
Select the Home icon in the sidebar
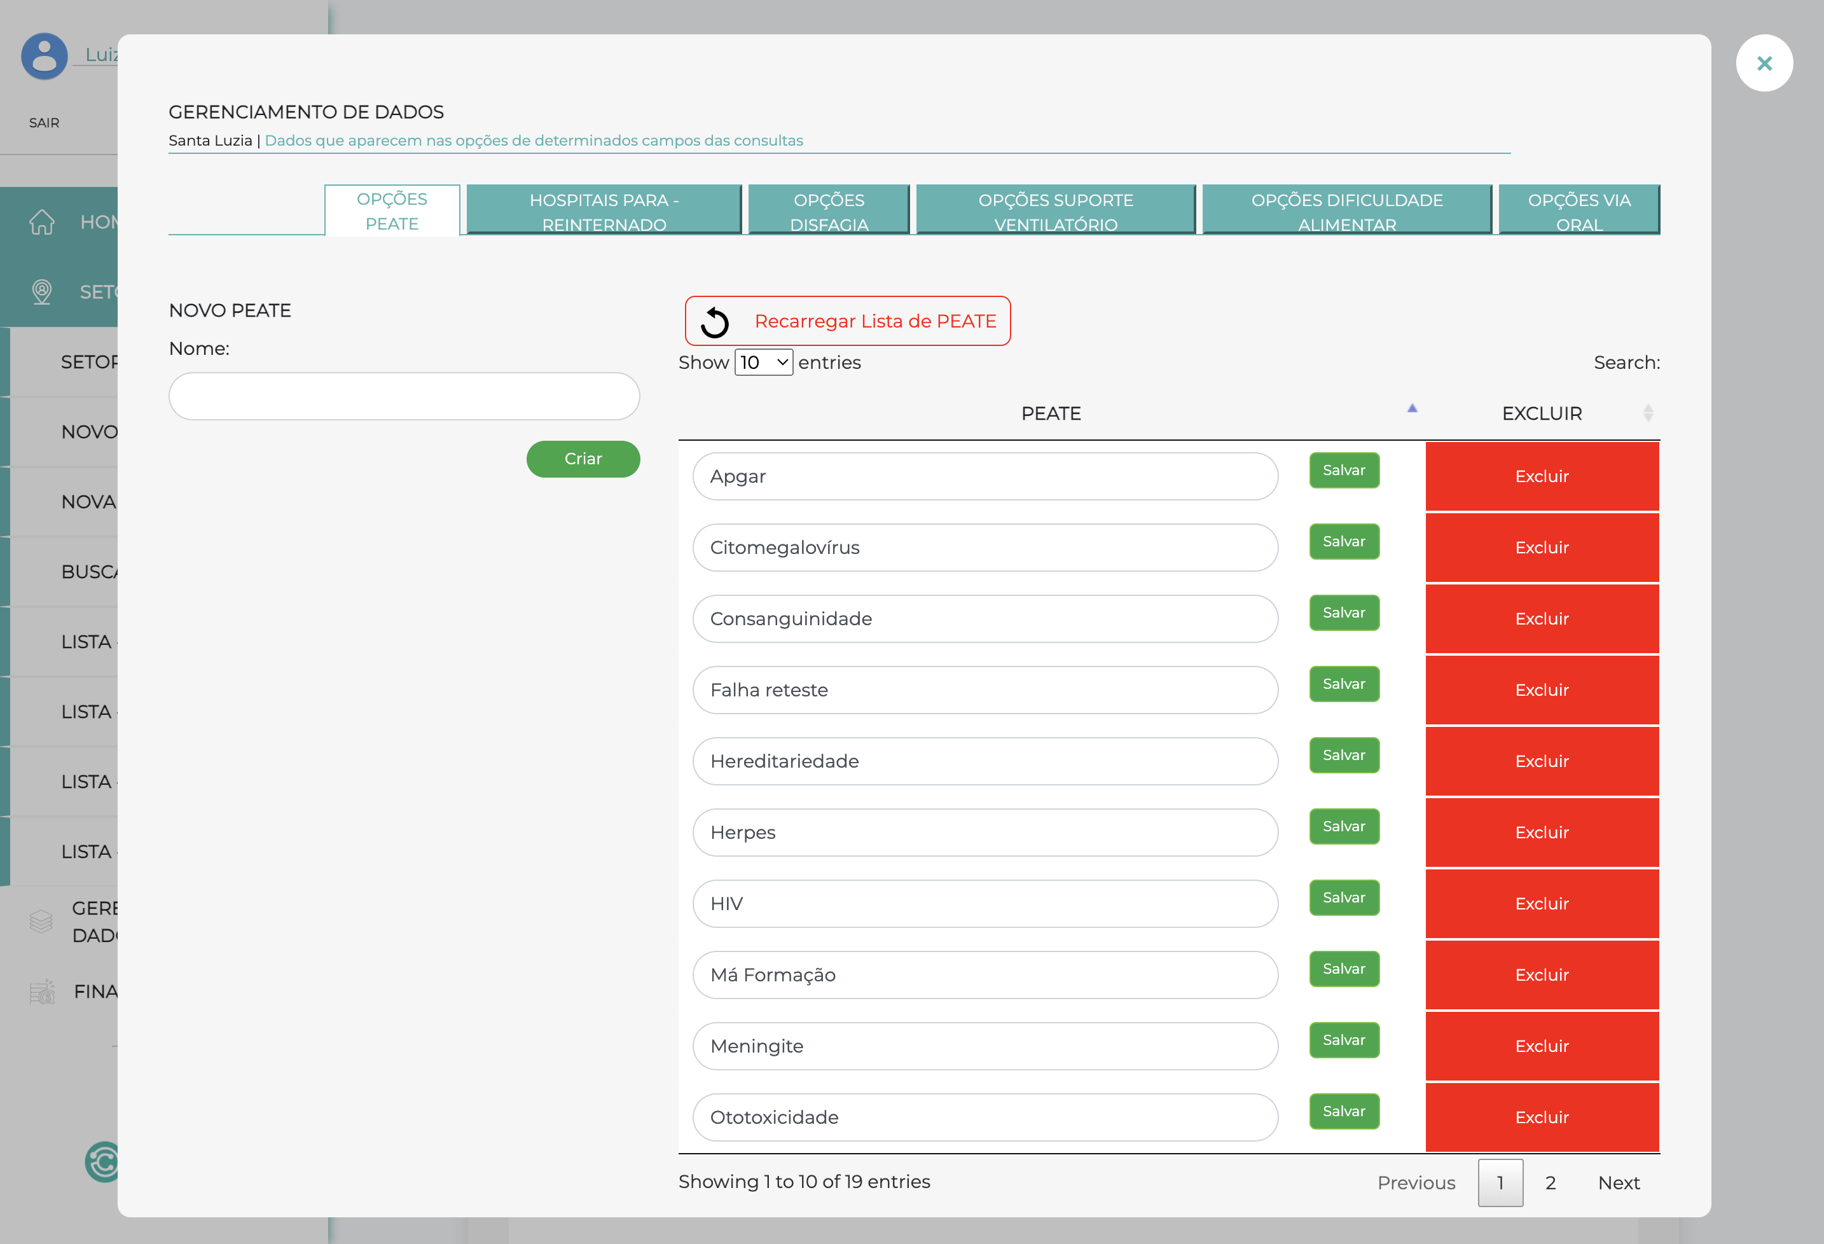pyautogui.click(x=41, y=222)
